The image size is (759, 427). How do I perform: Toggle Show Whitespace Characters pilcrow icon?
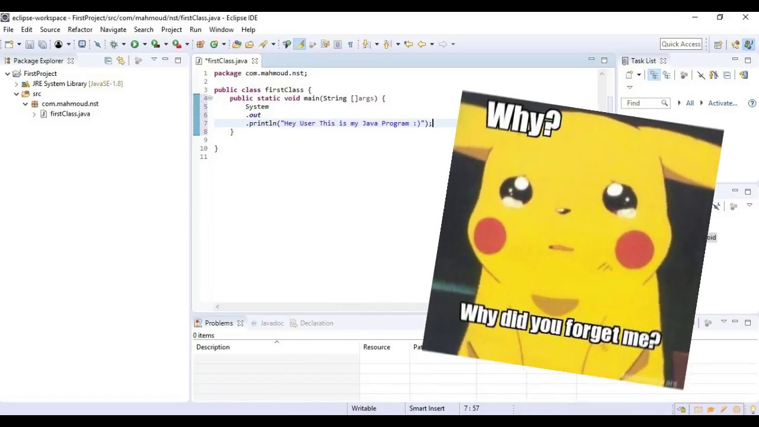coord(350,44)
